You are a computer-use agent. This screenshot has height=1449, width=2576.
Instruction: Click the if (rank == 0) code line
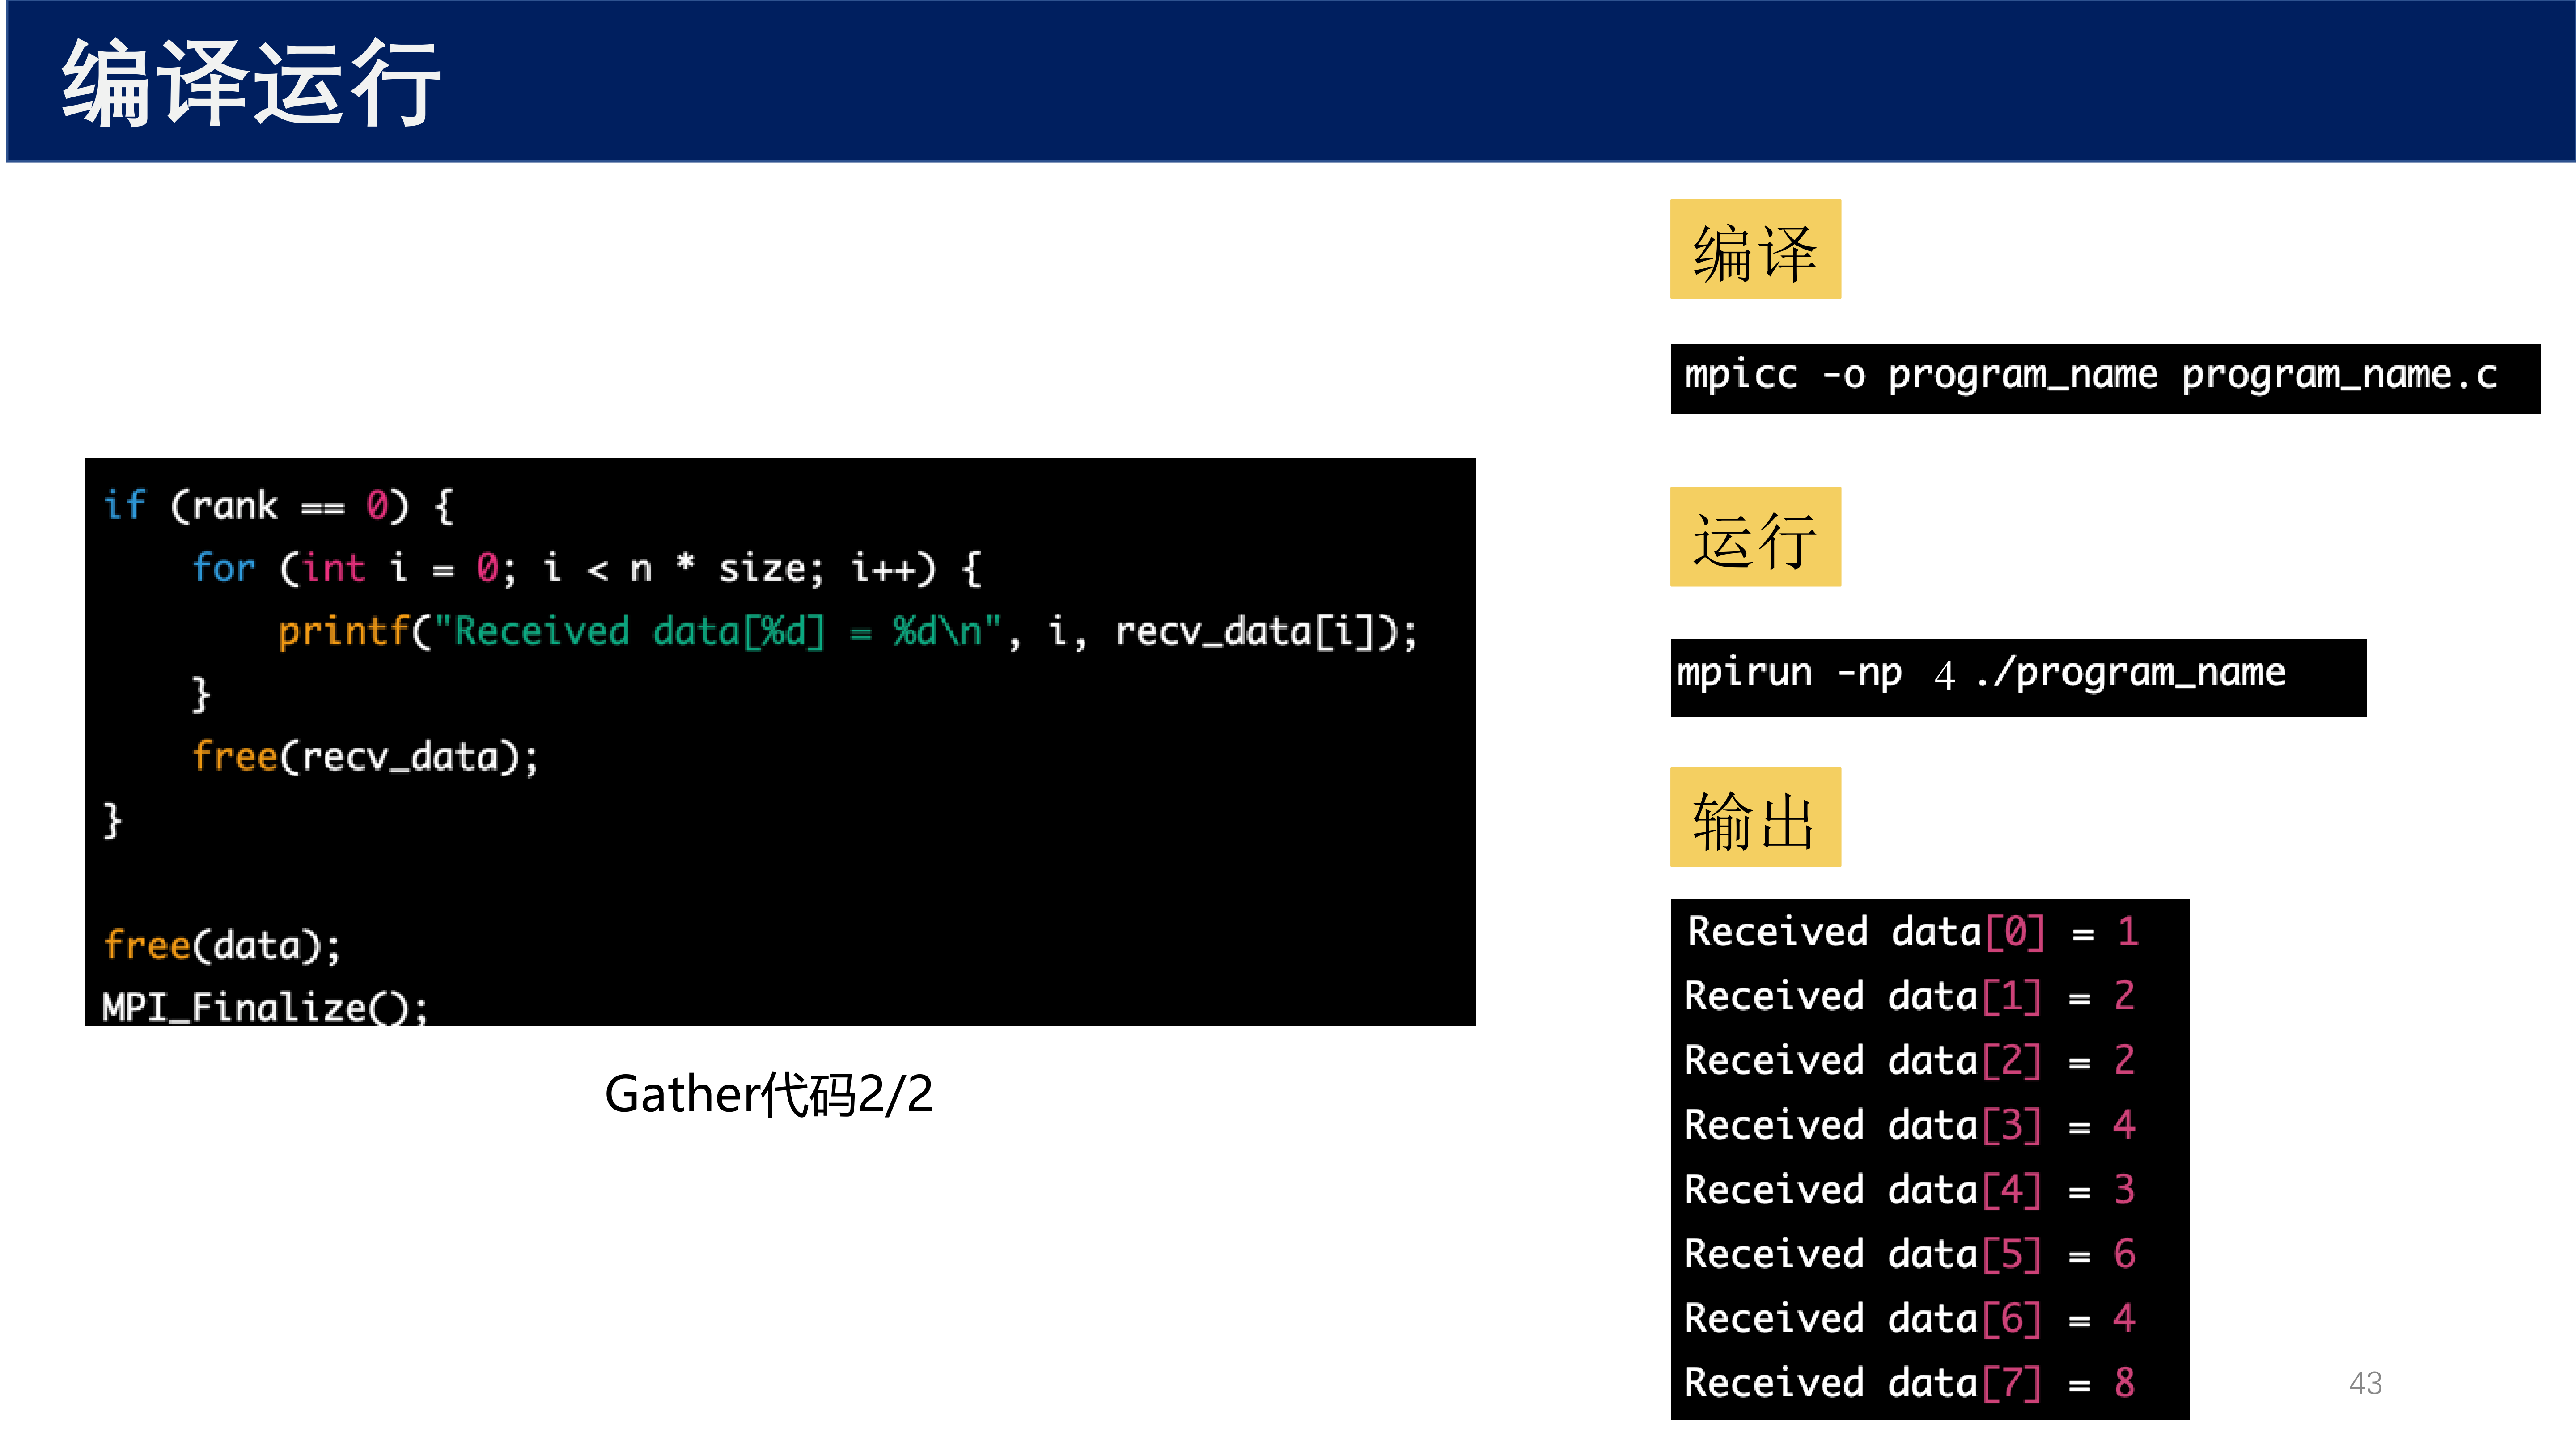click(279, 506)
